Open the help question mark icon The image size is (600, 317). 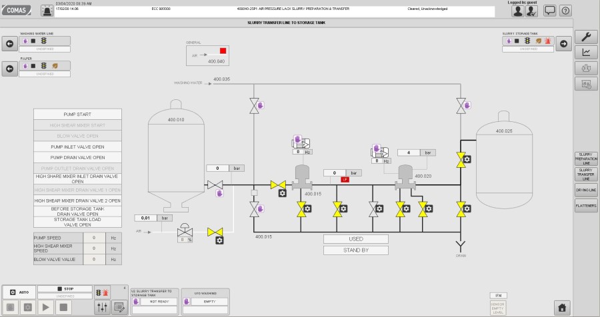click(x=565, y=11)
